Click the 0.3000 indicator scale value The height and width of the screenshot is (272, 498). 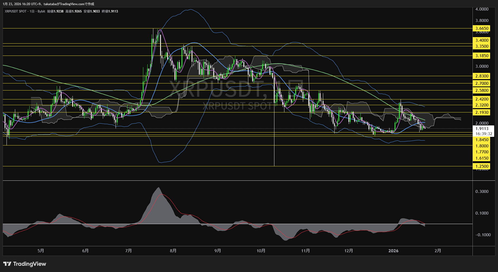click(482, 192)
